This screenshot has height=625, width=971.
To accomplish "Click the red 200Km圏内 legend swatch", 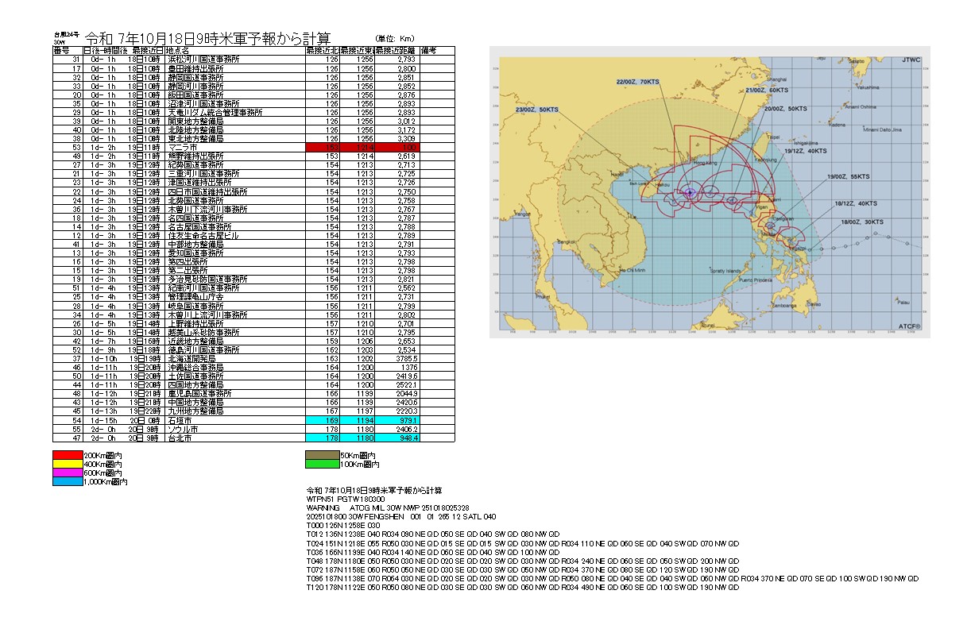I will click(x=68, y=454).
